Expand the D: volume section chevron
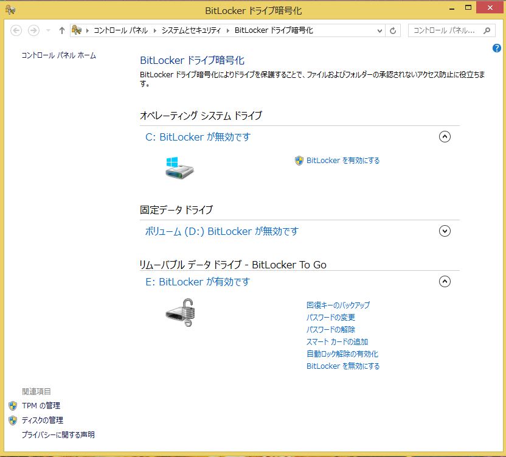 point(445,231)
